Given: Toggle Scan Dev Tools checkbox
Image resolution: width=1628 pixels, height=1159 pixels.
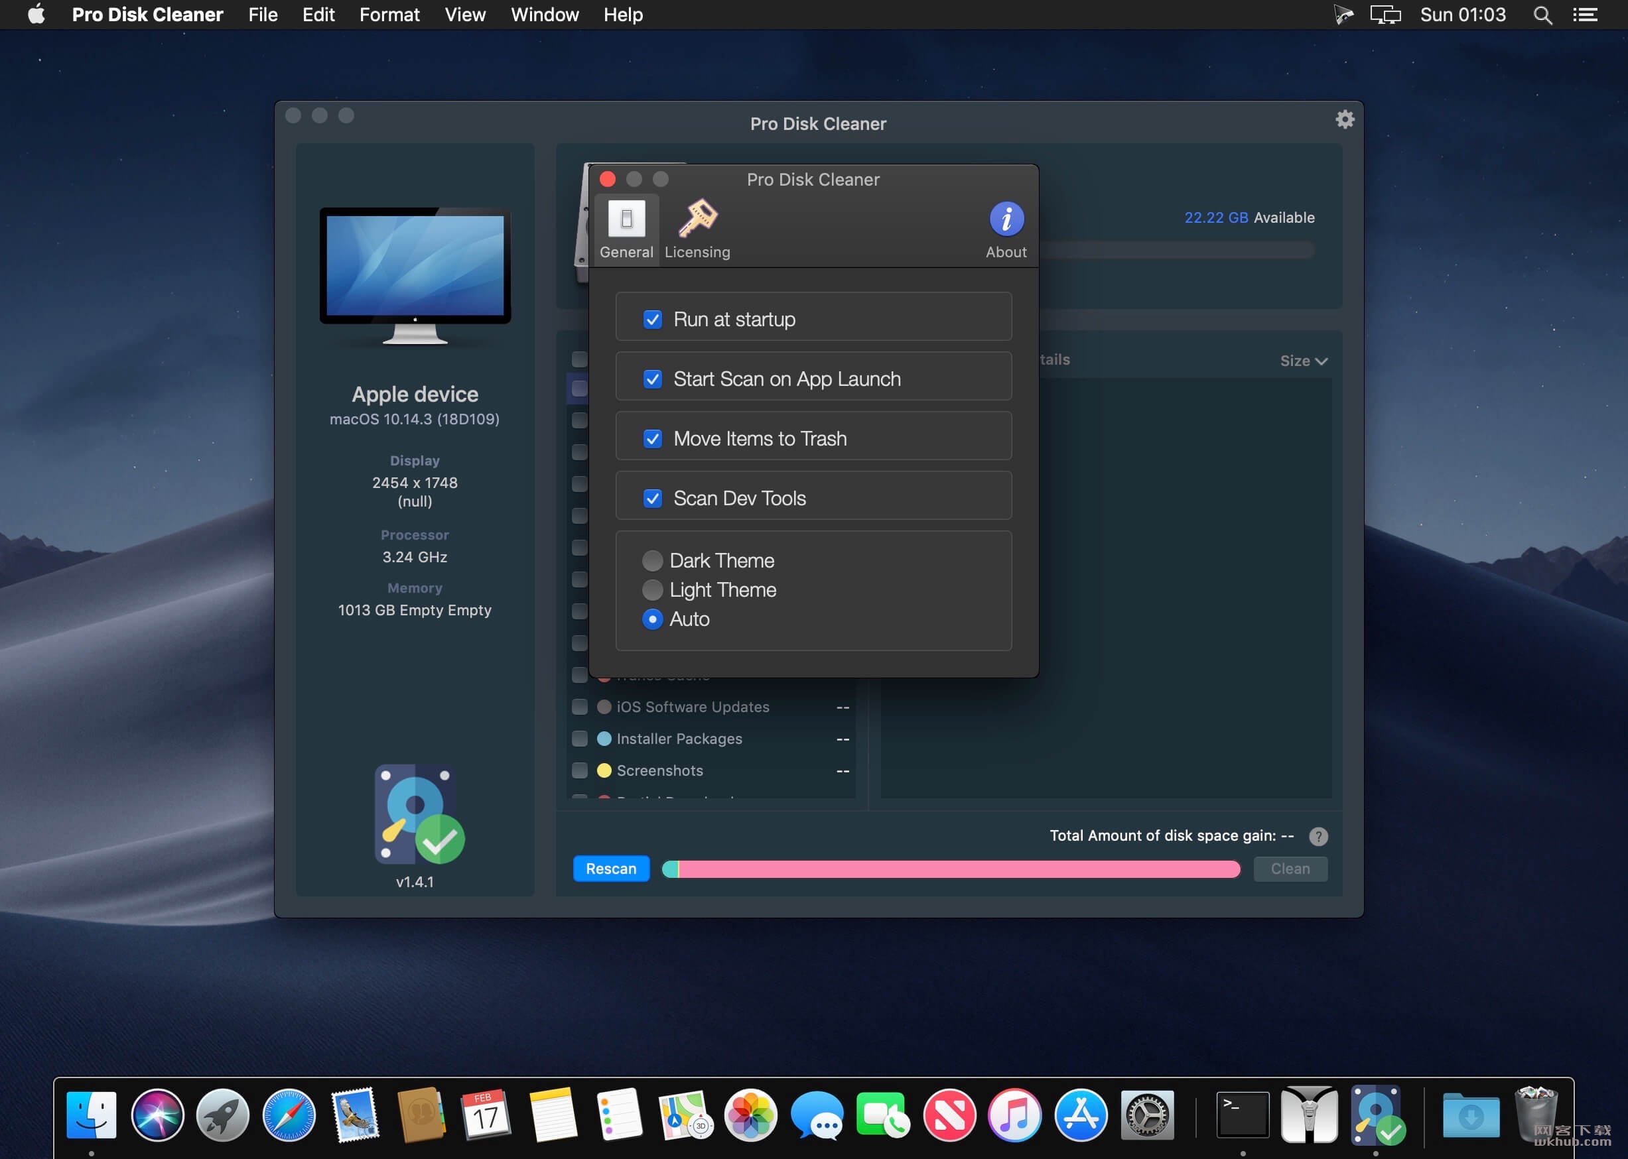Looking at the screenshot, I should click(x=652, y=498).
